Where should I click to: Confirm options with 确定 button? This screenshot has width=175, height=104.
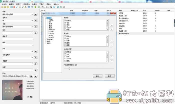pos(97,76)
